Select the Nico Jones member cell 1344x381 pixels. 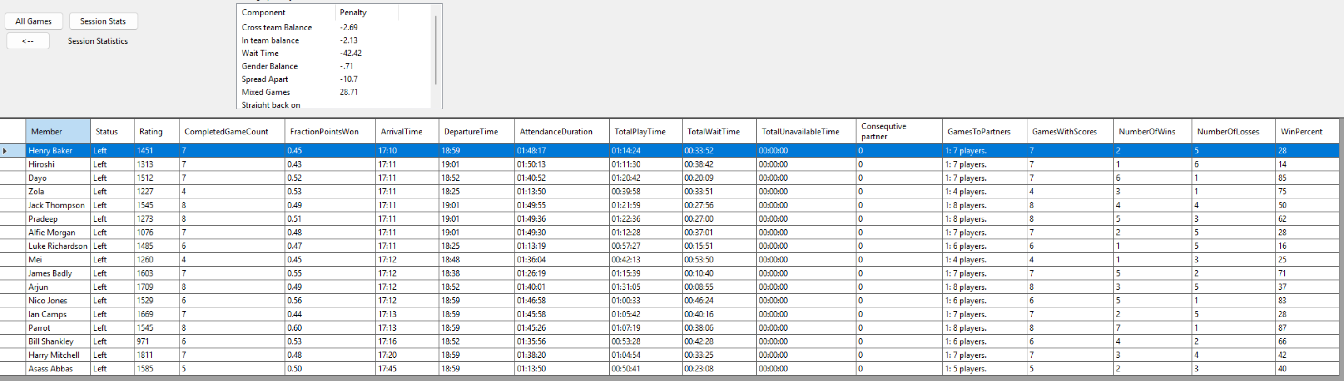[x=58, y=301]
